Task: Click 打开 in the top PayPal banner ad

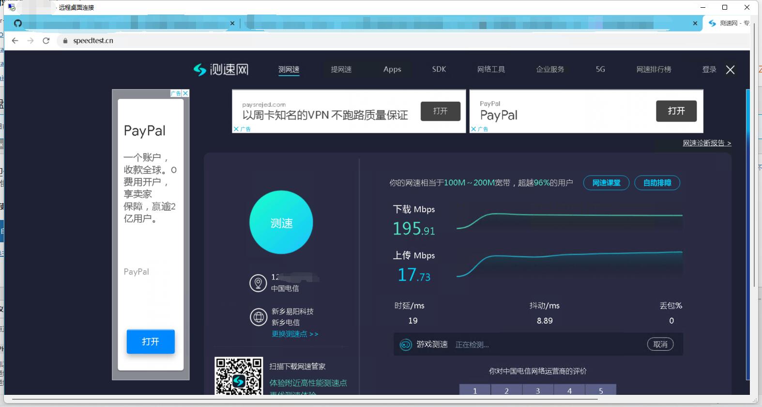Action: (x=676, y=111)
